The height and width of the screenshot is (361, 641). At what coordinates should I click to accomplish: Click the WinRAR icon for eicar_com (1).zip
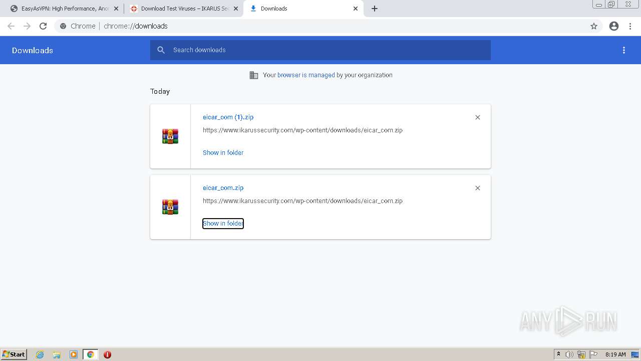[170, 136]
